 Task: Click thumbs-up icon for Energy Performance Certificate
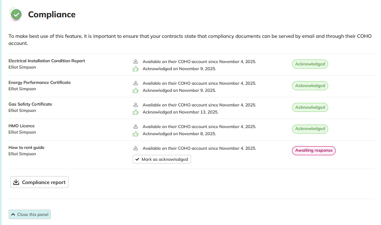tap(136, 91)
